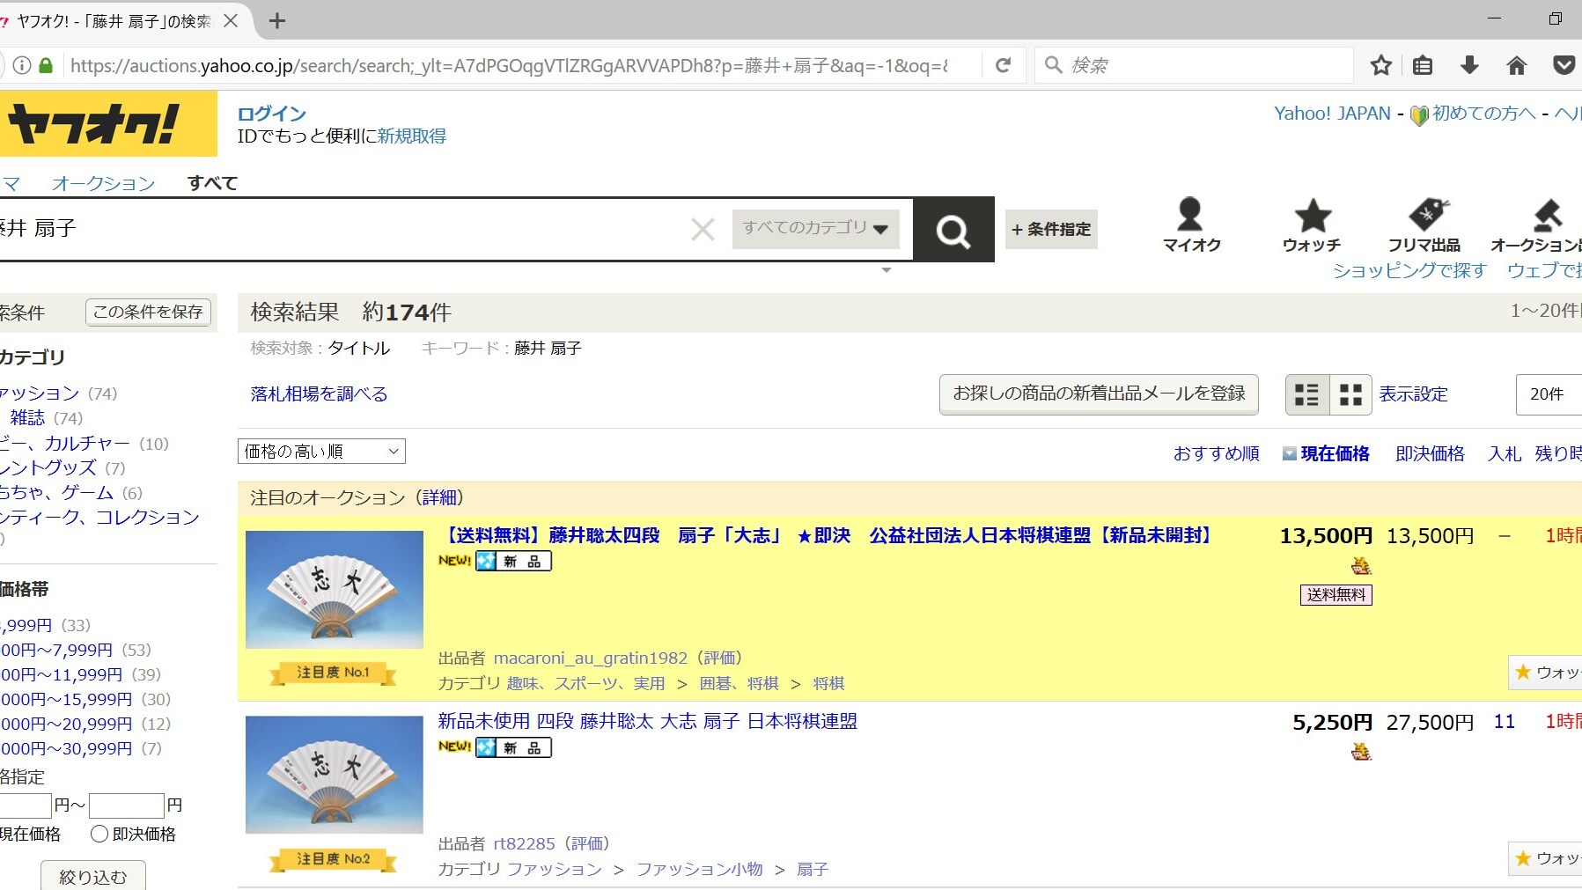The height and width of the screenshot is (890, 1582).
Task: Open the 20件 results-per-page dropdown
Action: pyautogui.click(x=1549, y=394)
